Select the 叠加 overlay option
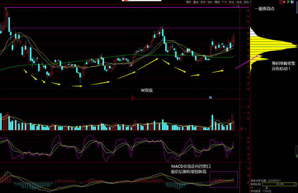The width and height of the screenshot is (298, 193). (x=196, y=2)
